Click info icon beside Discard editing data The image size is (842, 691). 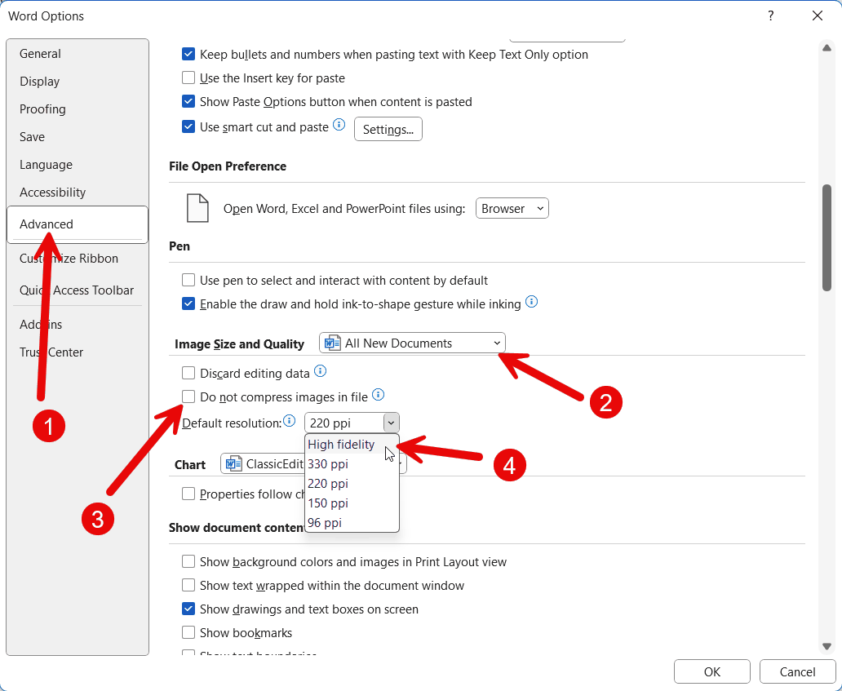tap(320, 370)
